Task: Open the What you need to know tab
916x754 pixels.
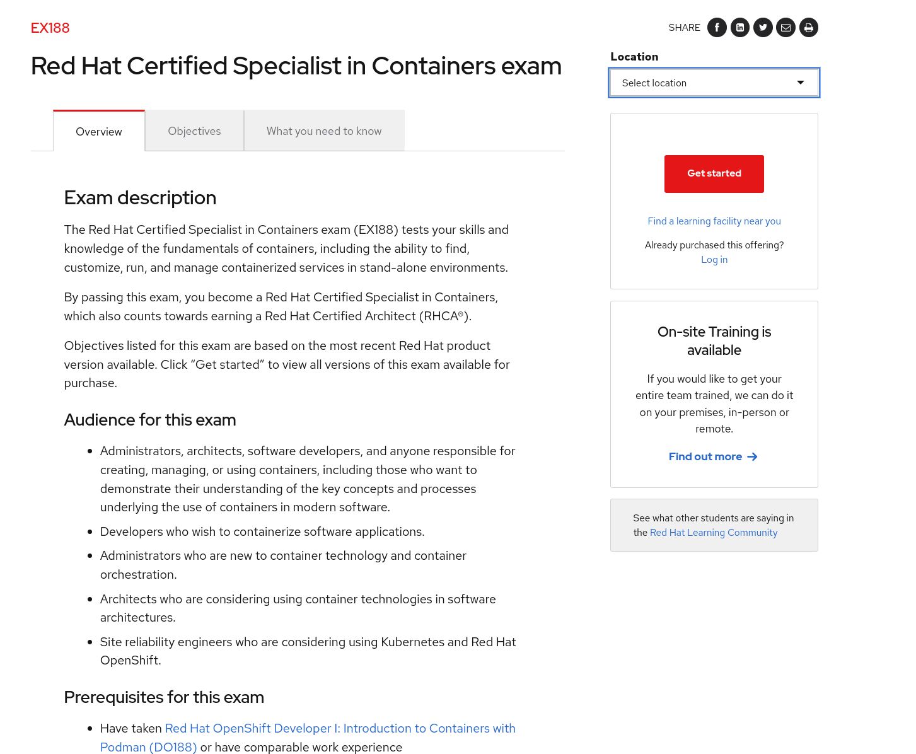Action: click(x=324, y=131)
